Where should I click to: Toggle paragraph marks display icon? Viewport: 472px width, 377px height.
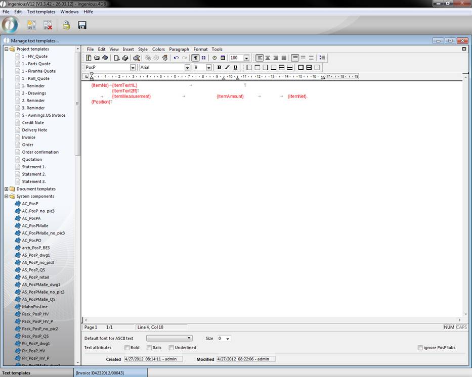click(x=195, y=58)
